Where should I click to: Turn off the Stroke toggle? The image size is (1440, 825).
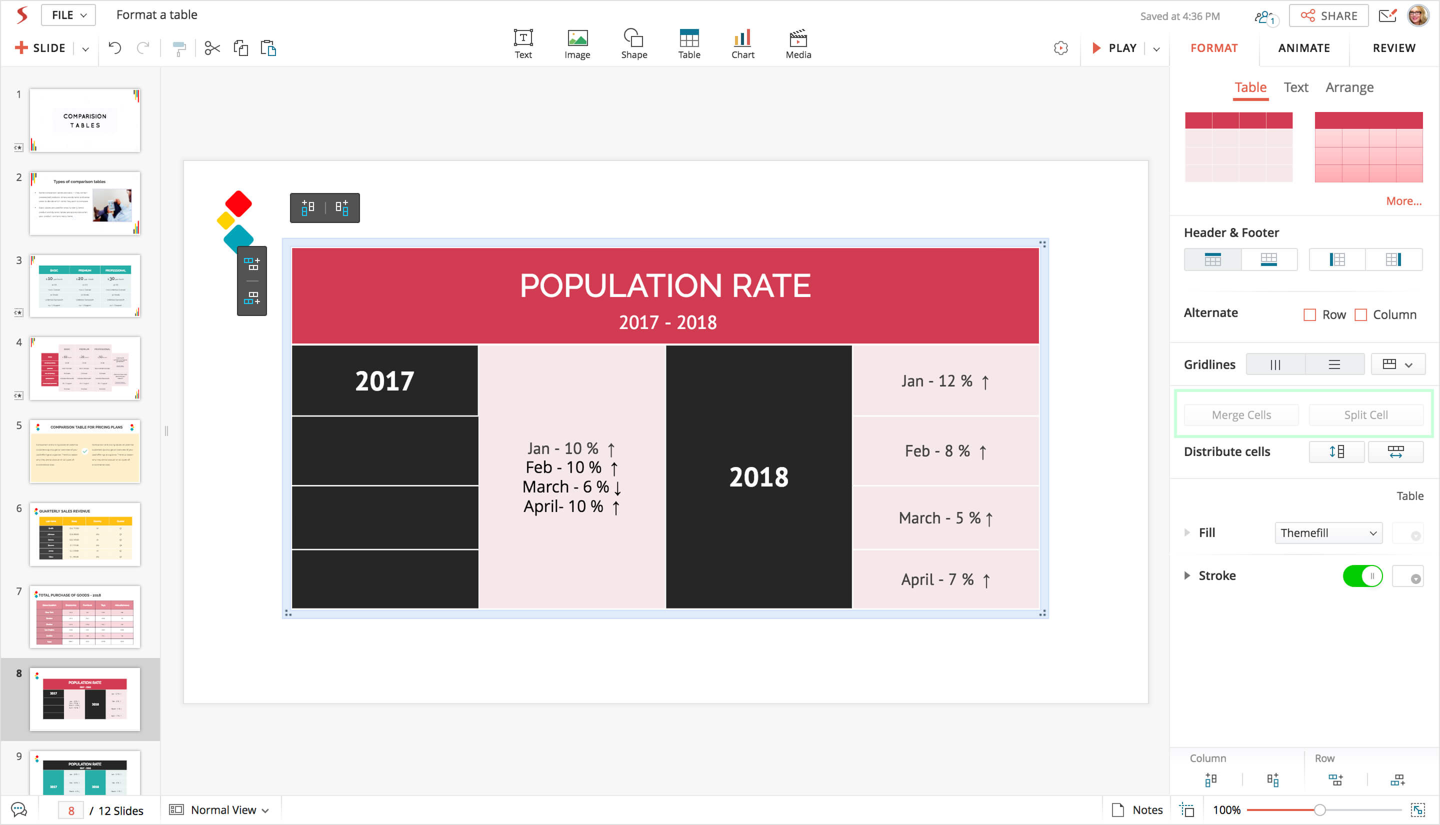[1362, 576]
